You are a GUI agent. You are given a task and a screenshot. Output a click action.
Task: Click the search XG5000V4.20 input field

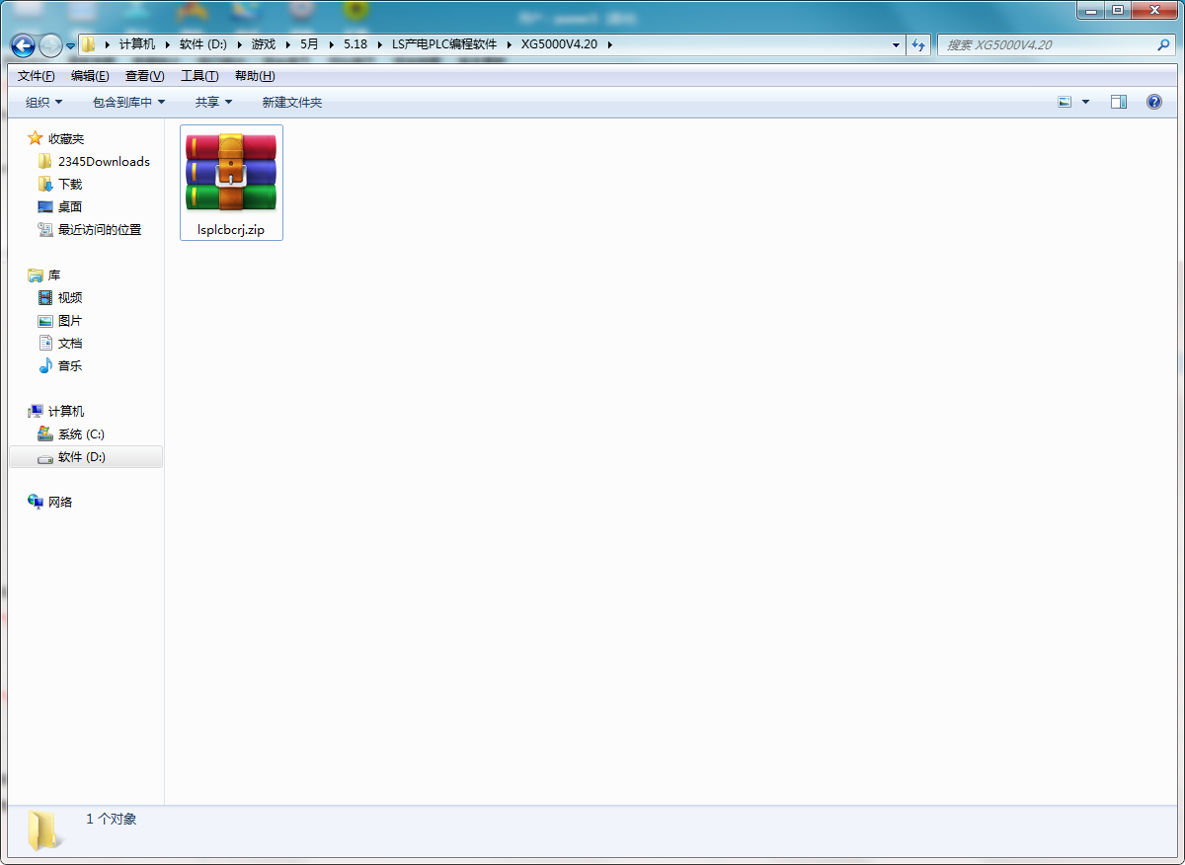tap(1047, 44)
